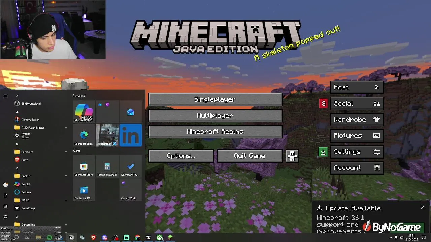Open the LinkedIn tile
This screenshot has height=242, width=431.
131,135
